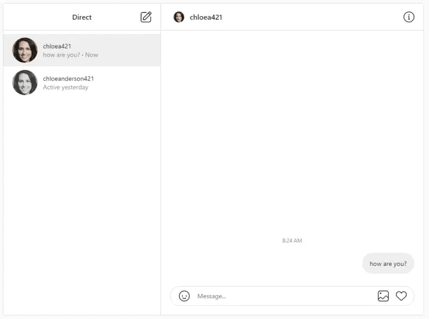
Task: Click the chloea421 username in chat header
Action: tap(206, 17)
